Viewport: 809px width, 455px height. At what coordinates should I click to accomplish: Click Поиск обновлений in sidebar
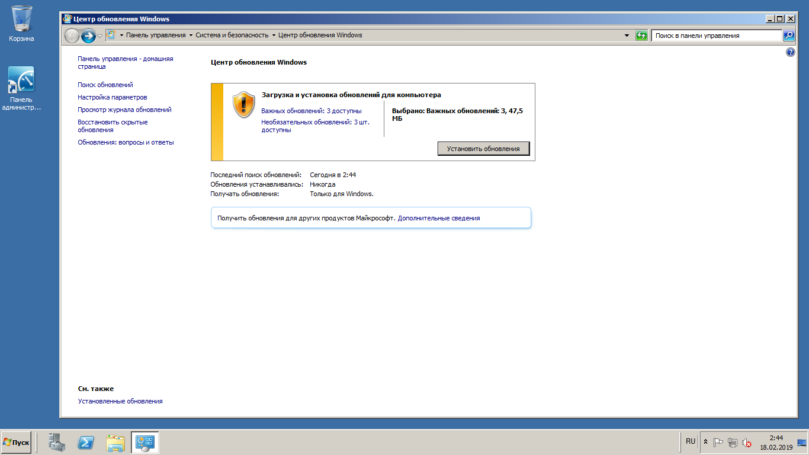point(105,85)
